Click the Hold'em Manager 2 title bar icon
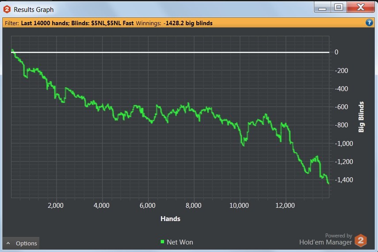This screenshot has height=252, width=378. point(7,9)
